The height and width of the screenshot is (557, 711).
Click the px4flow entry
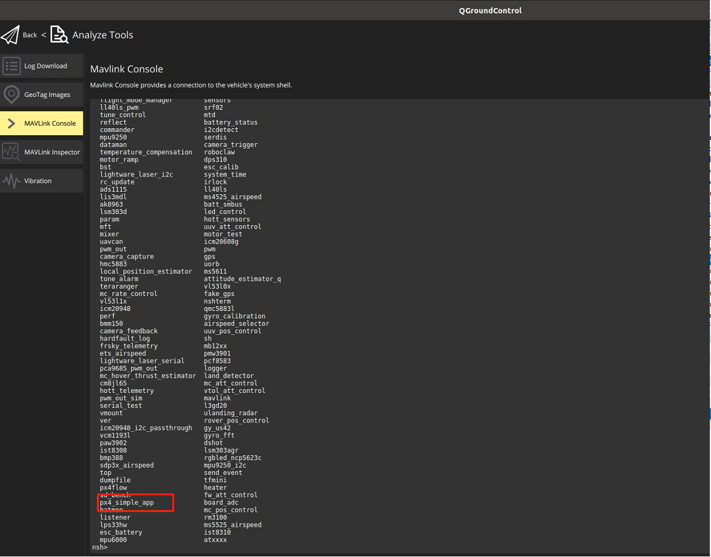pyautogui.click(x=114, y=488)
